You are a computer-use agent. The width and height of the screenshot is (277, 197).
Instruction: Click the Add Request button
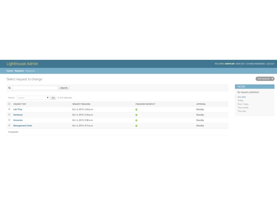265,79
